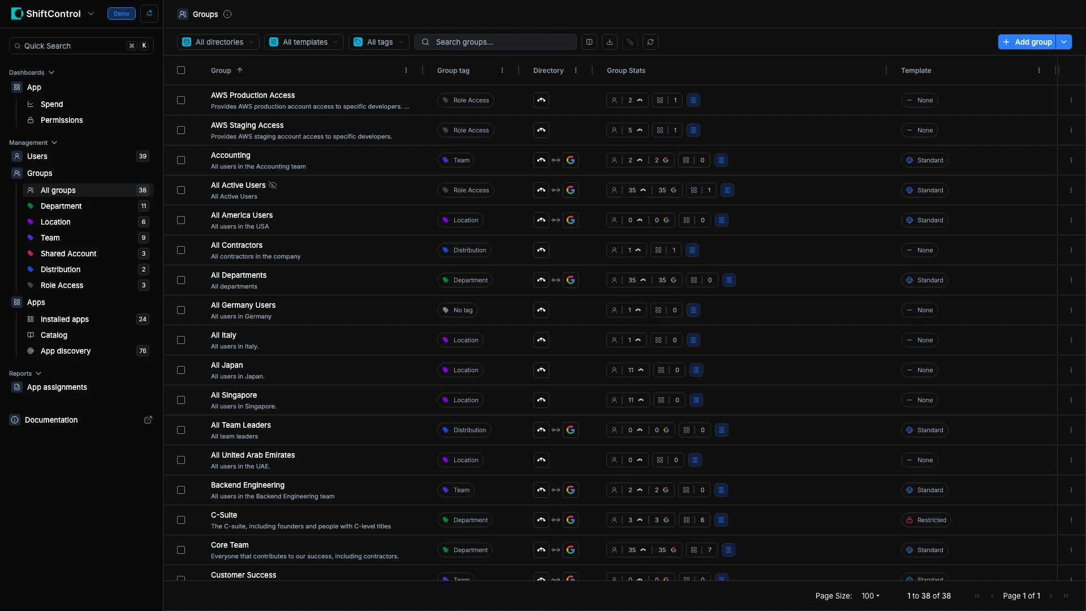Open the row actions menu for C-Suite
The width and height of the screenshot is (1086, 611).
1071,520
